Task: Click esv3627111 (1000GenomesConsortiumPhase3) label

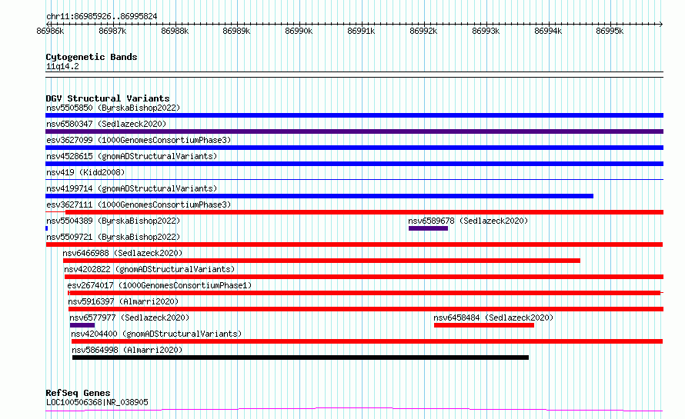Action: pyautogui.click(x=139, y=205)
